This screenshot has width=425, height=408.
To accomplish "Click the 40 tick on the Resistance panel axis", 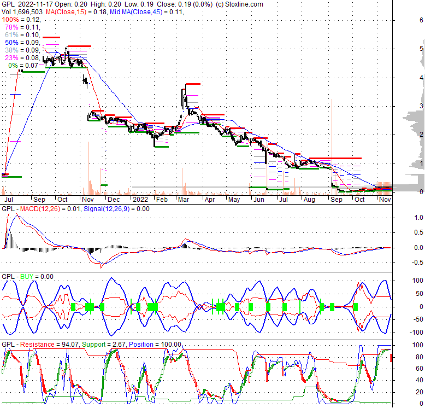I will (420, 380).
